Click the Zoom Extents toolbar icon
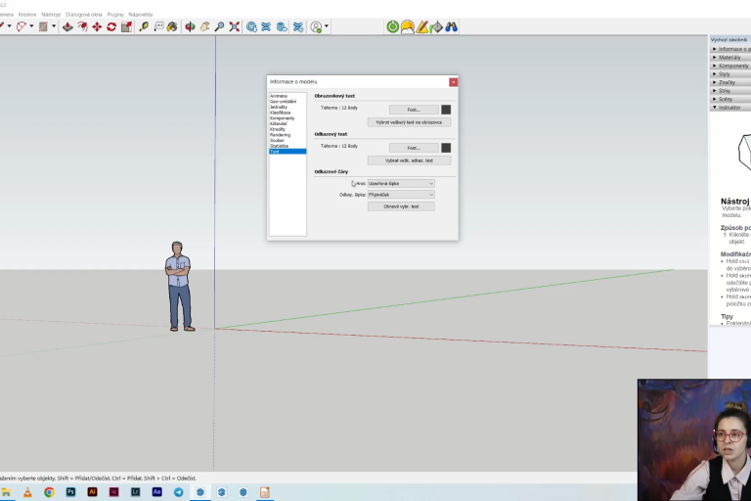Image resolution: width=751 pixels, height=501 pixels. coord(235,26)
